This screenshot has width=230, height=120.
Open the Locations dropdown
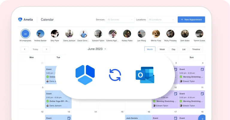coord(162,19)
